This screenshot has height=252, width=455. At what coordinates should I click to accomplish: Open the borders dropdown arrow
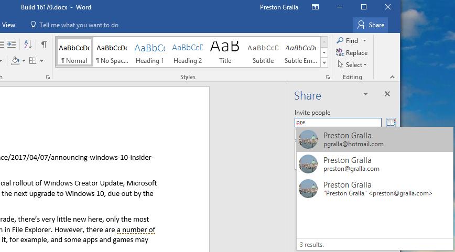pyautogui.click(x=41, y=61)
